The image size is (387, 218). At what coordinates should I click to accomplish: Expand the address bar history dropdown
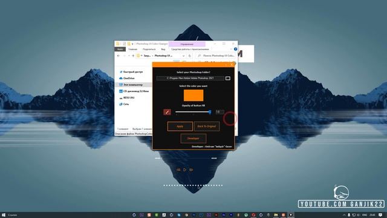(x=183, y=56)
